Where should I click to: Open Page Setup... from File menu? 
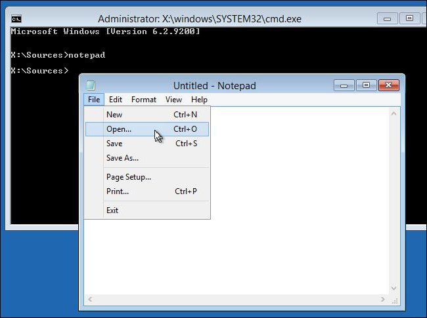pos(147,177)
